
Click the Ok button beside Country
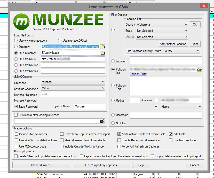click(x=195, y=25)
